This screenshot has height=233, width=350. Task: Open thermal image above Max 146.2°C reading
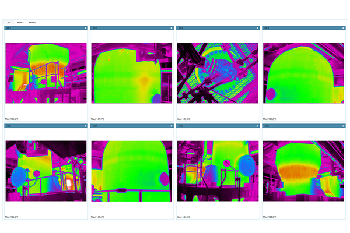click(303, 73)
